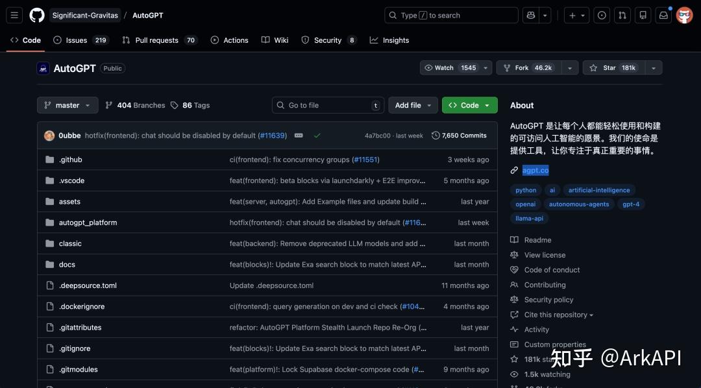
Task: Open the Wiki tab
Action: coord(275,40)
